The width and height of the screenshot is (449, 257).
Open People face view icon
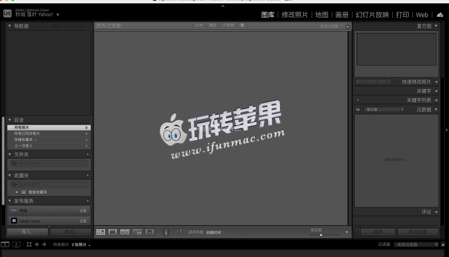tap(149, 232)
